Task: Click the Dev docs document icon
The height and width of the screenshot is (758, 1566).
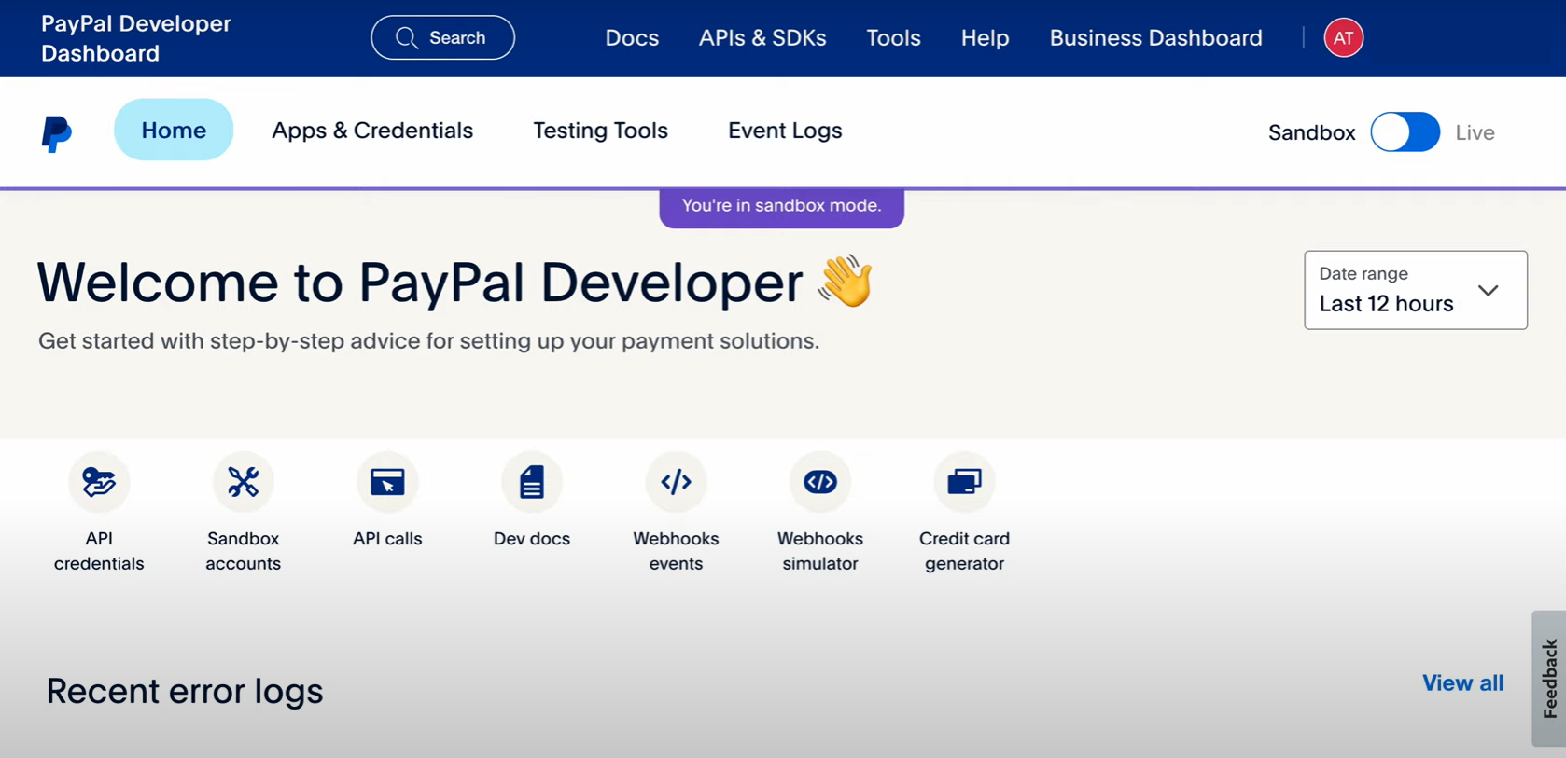Action: tap(532, 482)
